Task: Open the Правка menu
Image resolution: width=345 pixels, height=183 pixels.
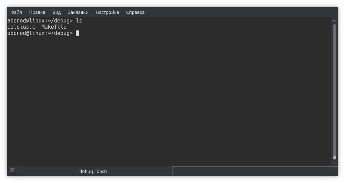Action: 37,12
